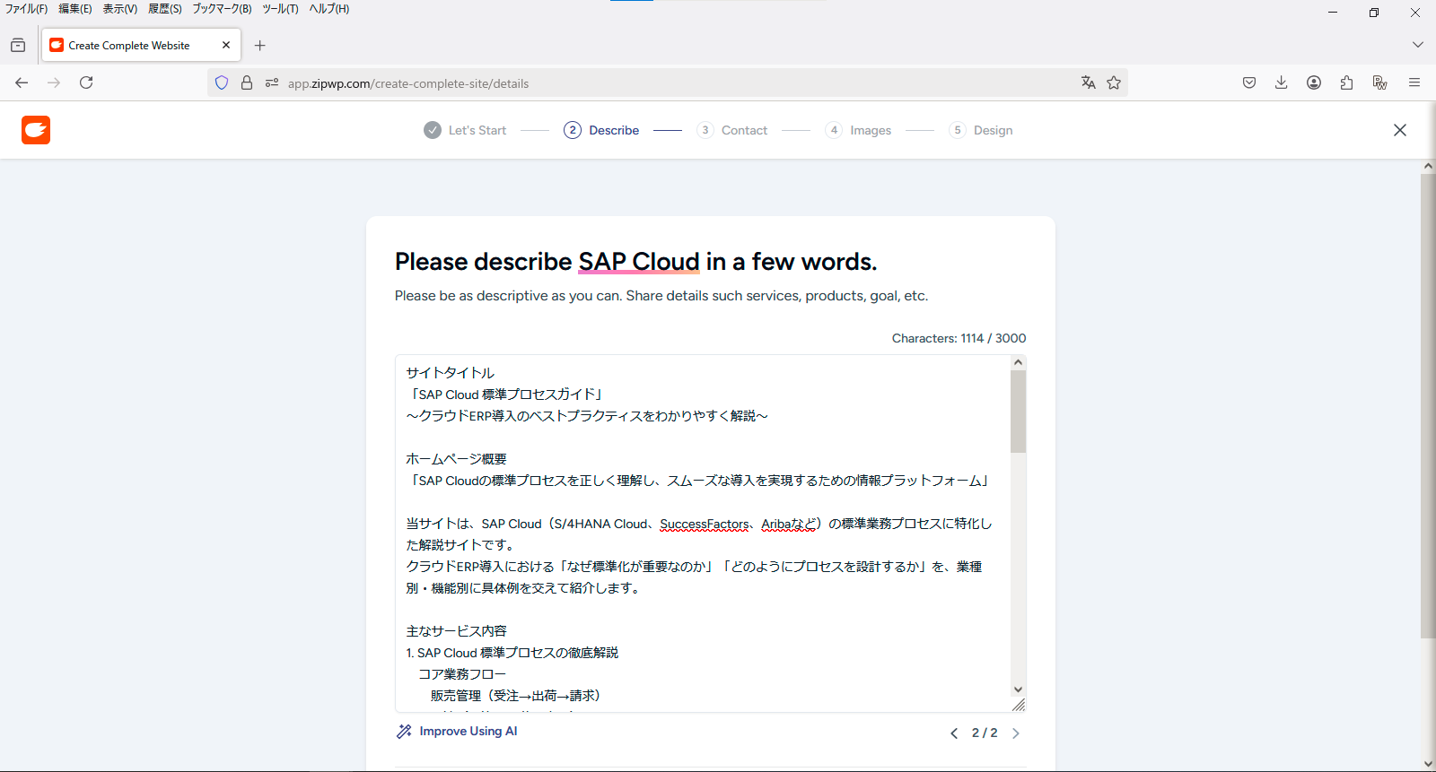Open the extensions puzzle icon

(x=1346, y=82)
